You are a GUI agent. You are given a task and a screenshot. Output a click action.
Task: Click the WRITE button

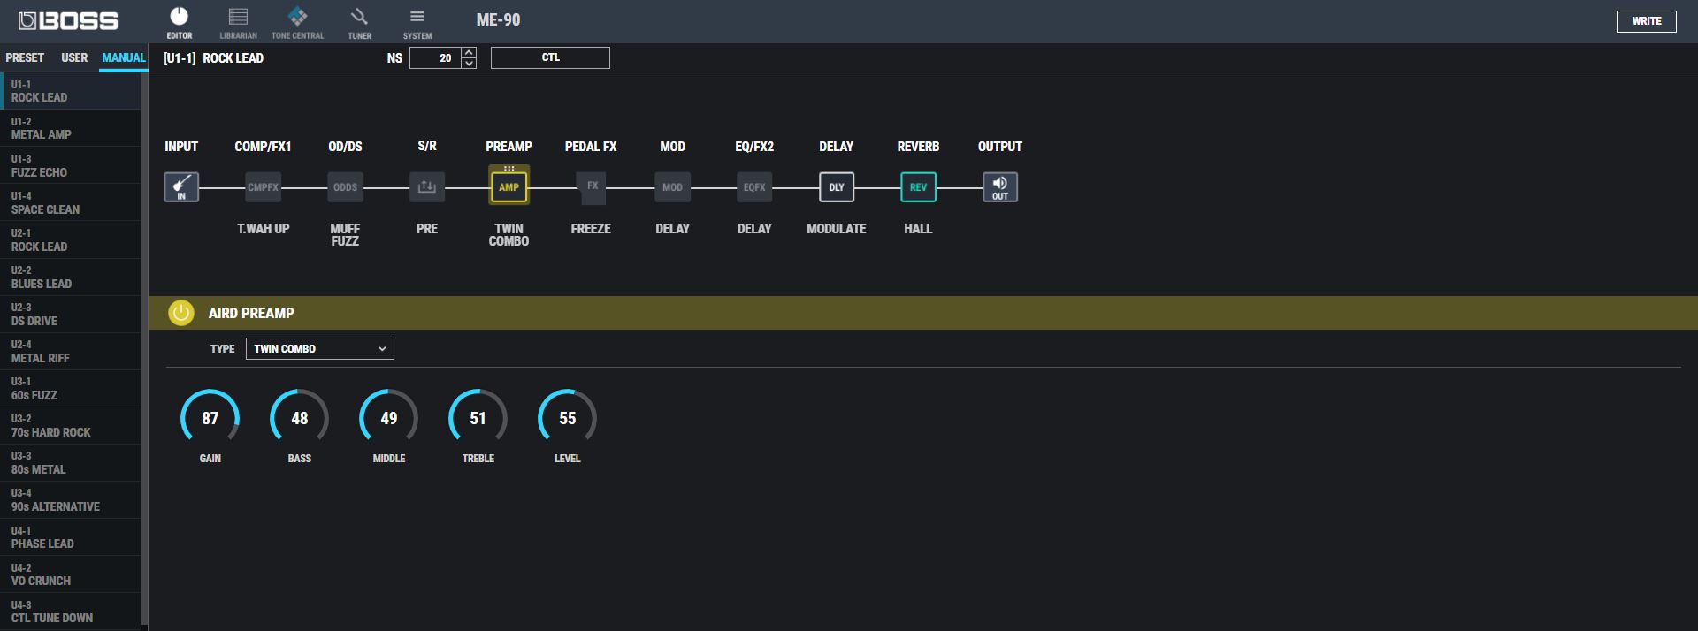(1646, 21)
